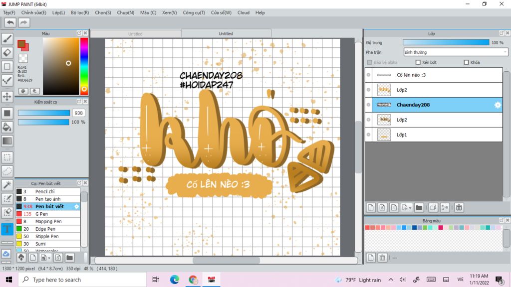
Task: Open the Tệp(F) menu
Action: [9, 12]
